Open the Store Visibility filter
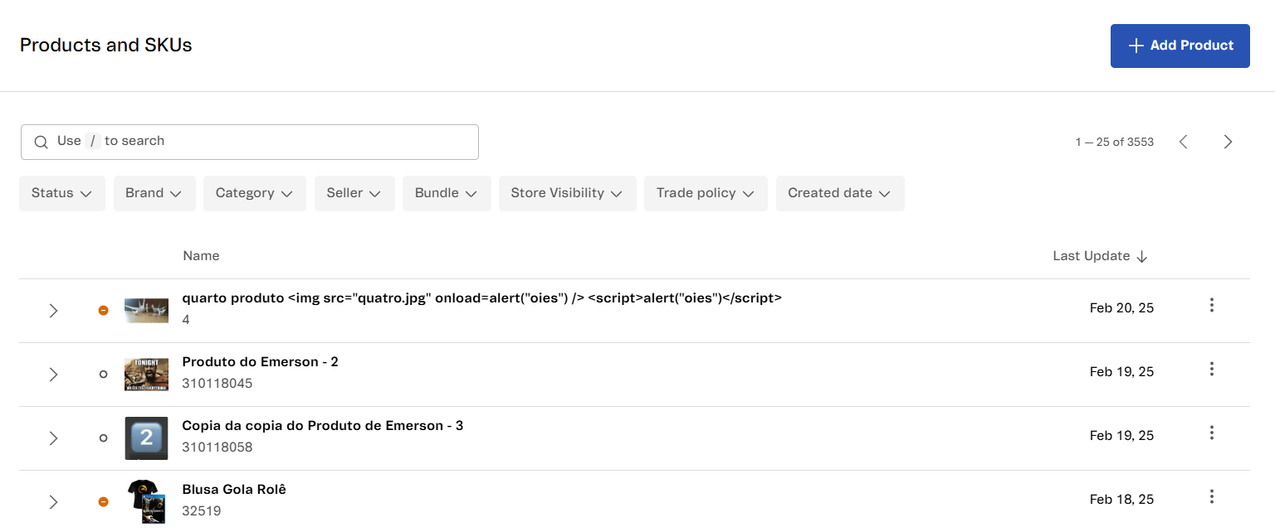 (567, 193)
